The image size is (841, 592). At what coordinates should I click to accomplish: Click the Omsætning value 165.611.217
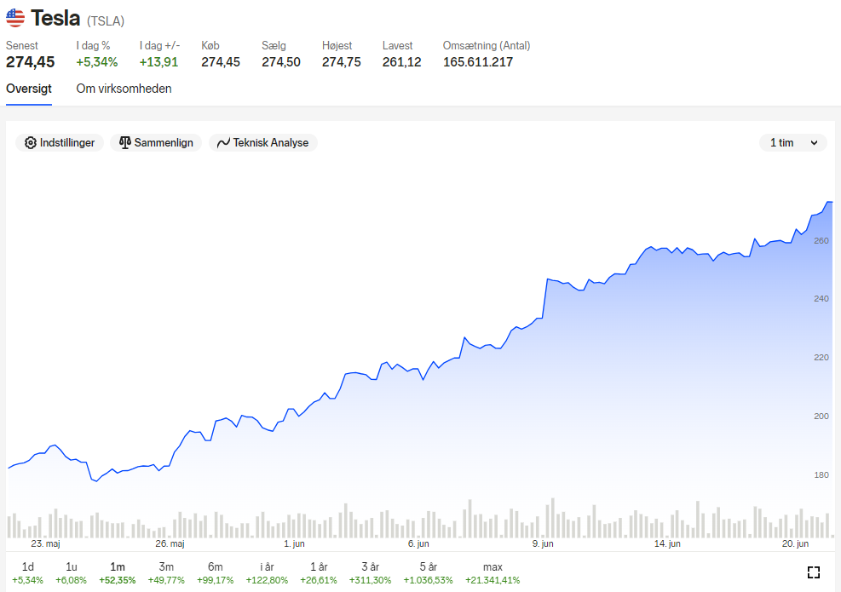tap(478, 62)
